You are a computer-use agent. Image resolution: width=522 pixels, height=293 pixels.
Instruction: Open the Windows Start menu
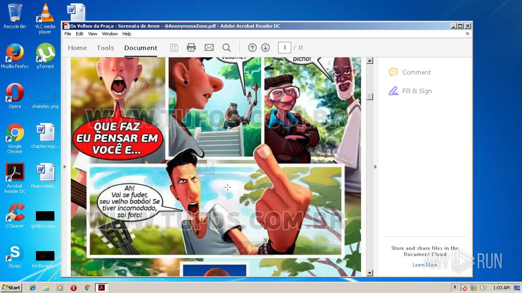click(x=11, y=288)
